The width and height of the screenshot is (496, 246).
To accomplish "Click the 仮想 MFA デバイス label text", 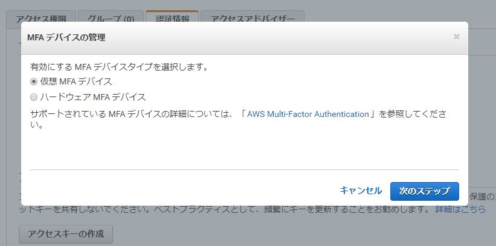I will pyautogui.click(x=76, y=82).
